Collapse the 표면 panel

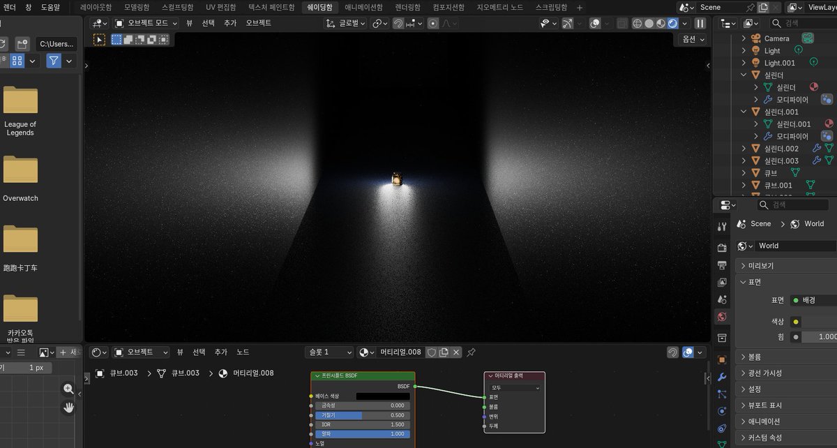787,283
